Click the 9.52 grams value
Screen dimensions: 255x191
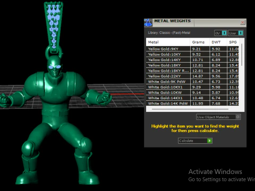tap(197, 54)
